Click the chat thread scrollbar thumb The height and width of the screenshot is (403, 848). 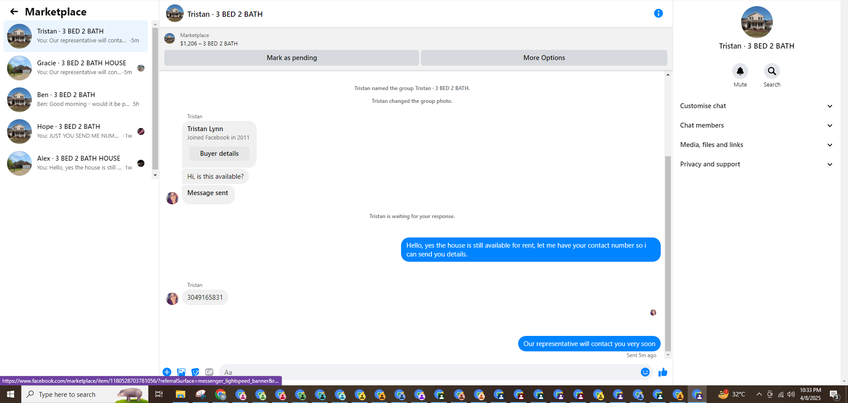click(668, 253)
